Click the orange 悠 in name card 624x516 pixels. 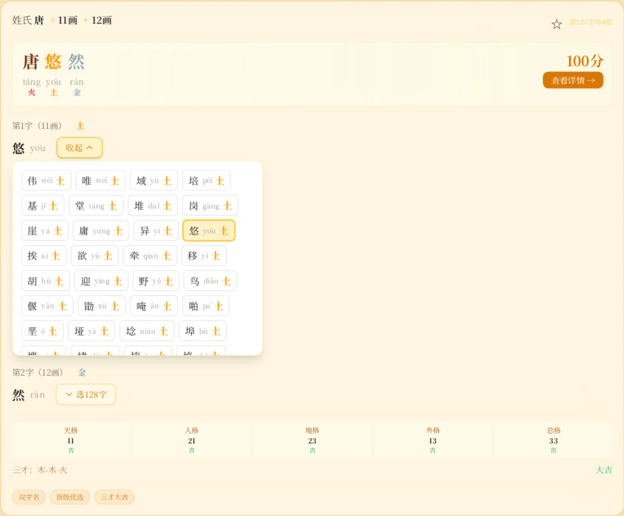point(53,62)
